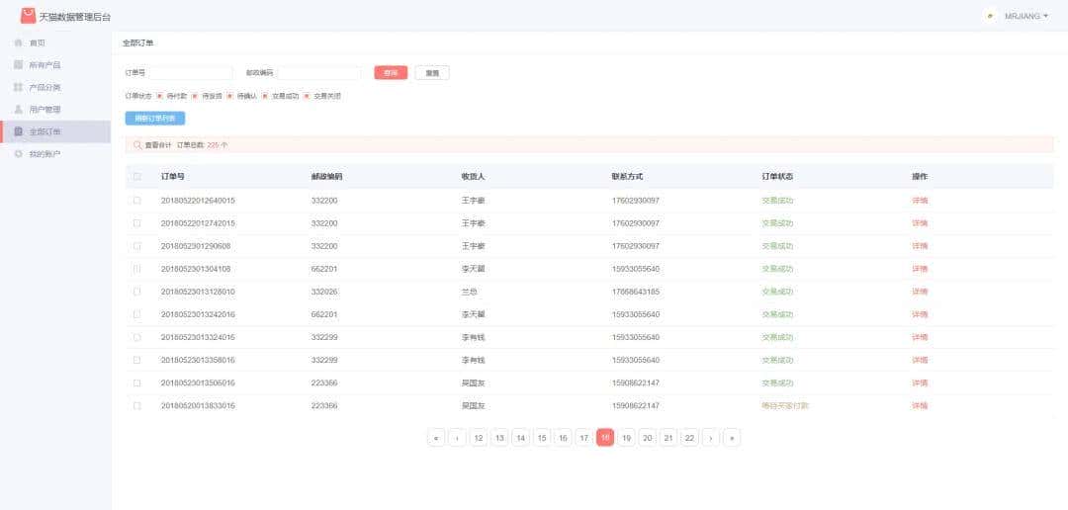Go to page 15
Image resolution: width=1068 pixels, height=510 pixels.
(542, 438)
